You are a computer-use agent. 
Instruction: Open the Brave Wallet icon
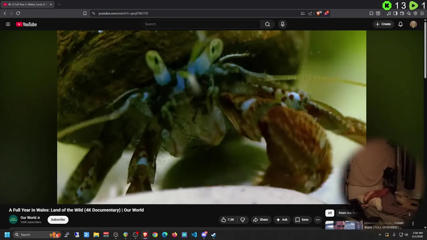point(402,13)
